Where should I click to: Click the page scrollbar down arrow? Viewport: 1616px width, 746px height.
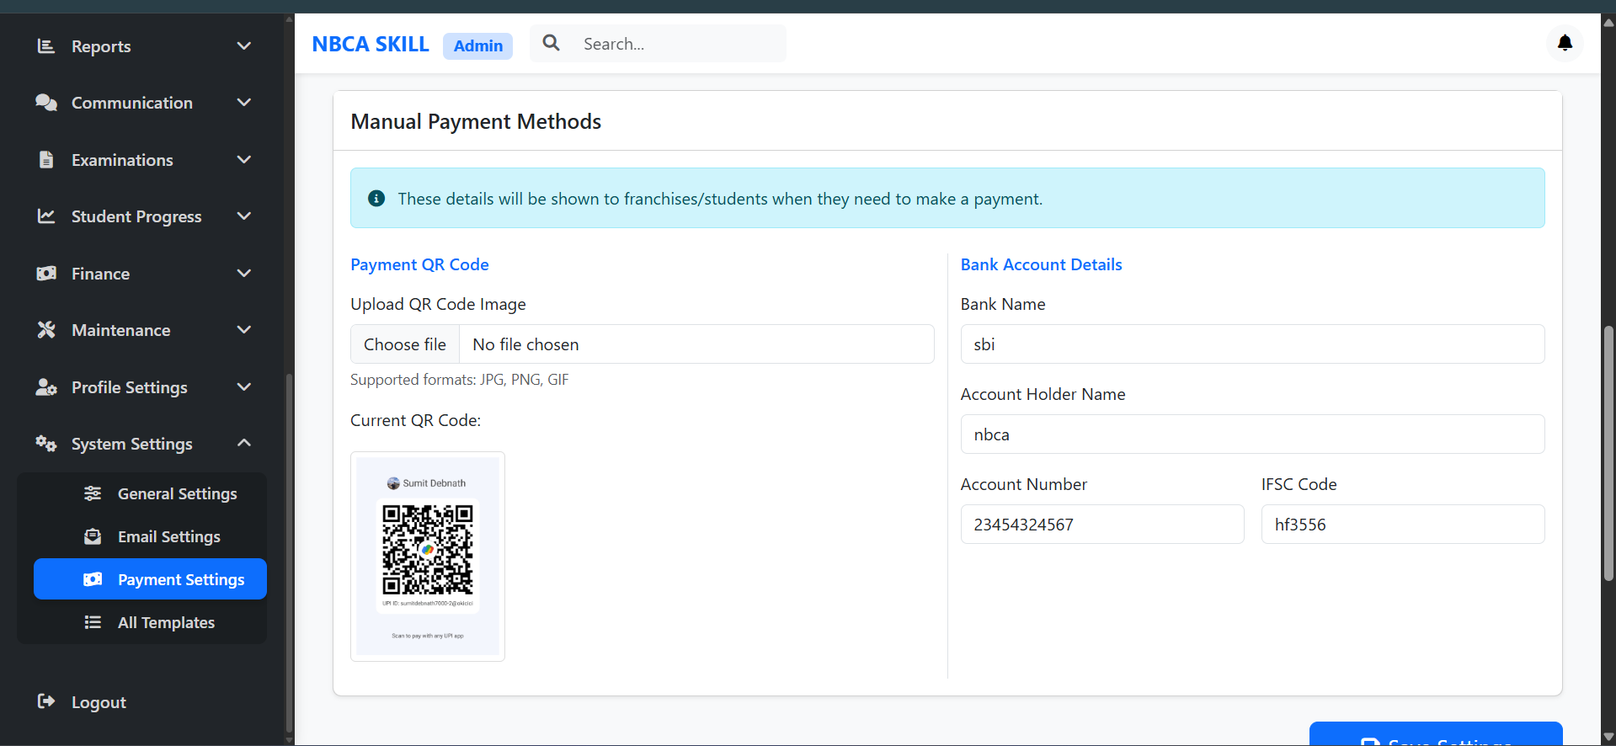point(1608,738)
